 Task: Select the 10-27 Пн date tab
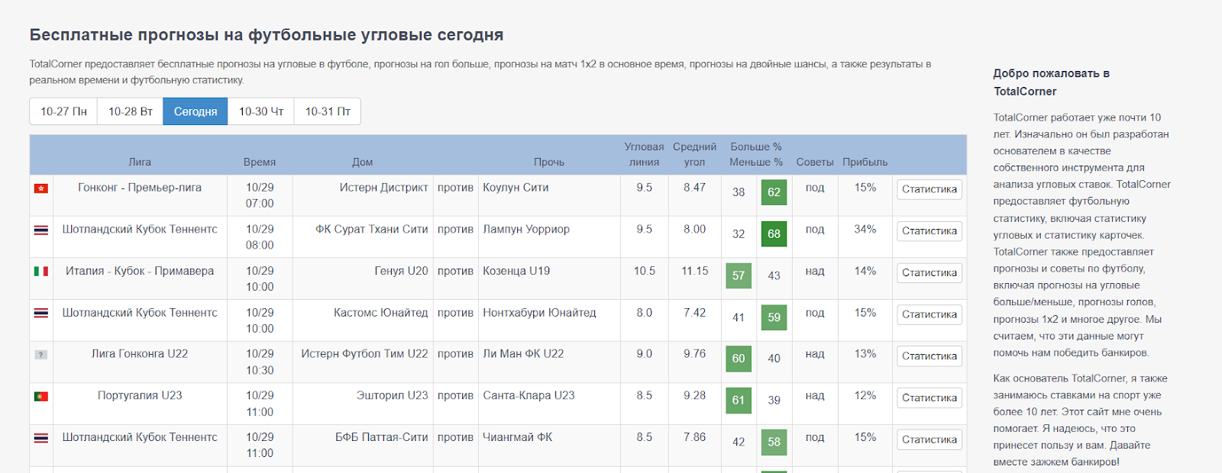63,111
